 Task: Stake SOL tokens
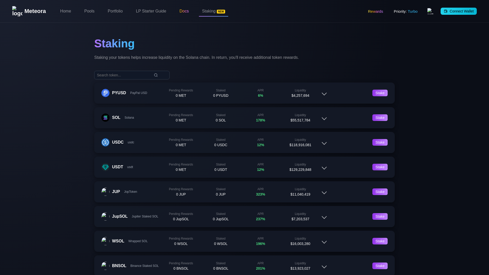pyautogui.click(x=380, y=118)
